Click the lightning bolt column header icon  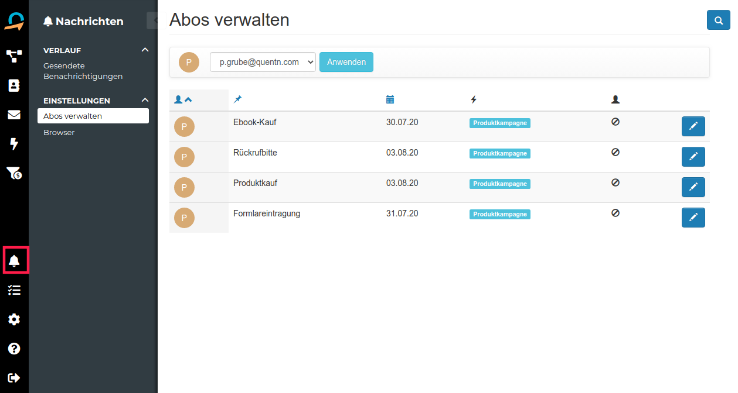pos(474,100)
